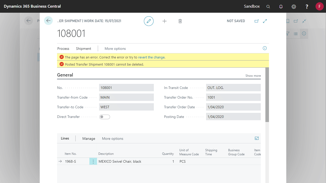Open the help question mark
Image resolution: width=326 pixels, height=183 pixels.
click(x=307, y=7)
